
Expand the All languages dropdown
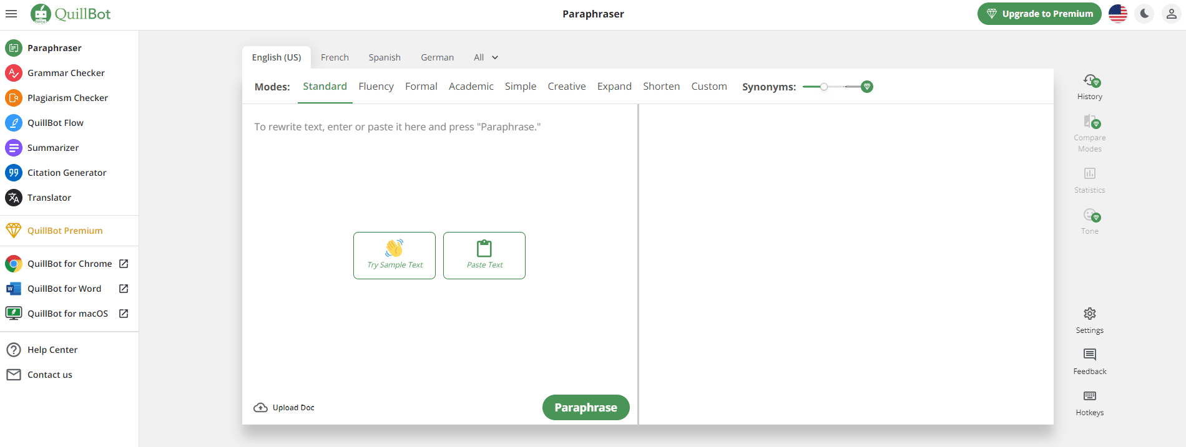(486, 57)
